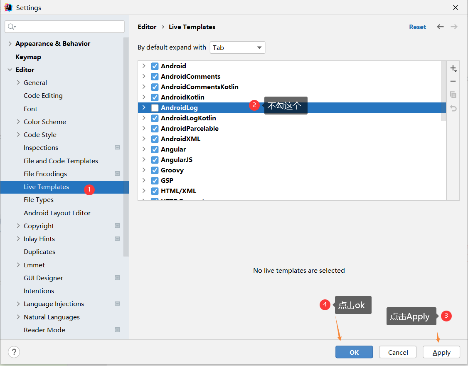468x366 pixels.
Task: Click the OK button
Action: pos(354,352)
